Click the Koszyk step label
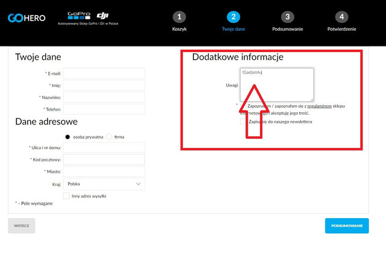Screen dimensions: 386x261 click(x=179, y=29)
